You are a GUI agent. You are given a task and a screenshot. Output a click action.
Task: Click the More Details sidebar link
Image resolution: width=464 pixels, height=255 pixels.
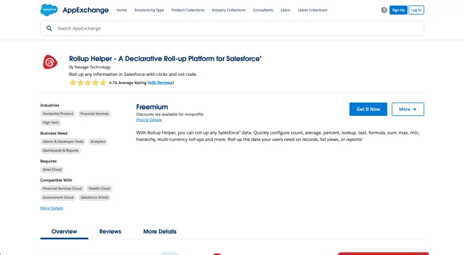click(52, 208)
